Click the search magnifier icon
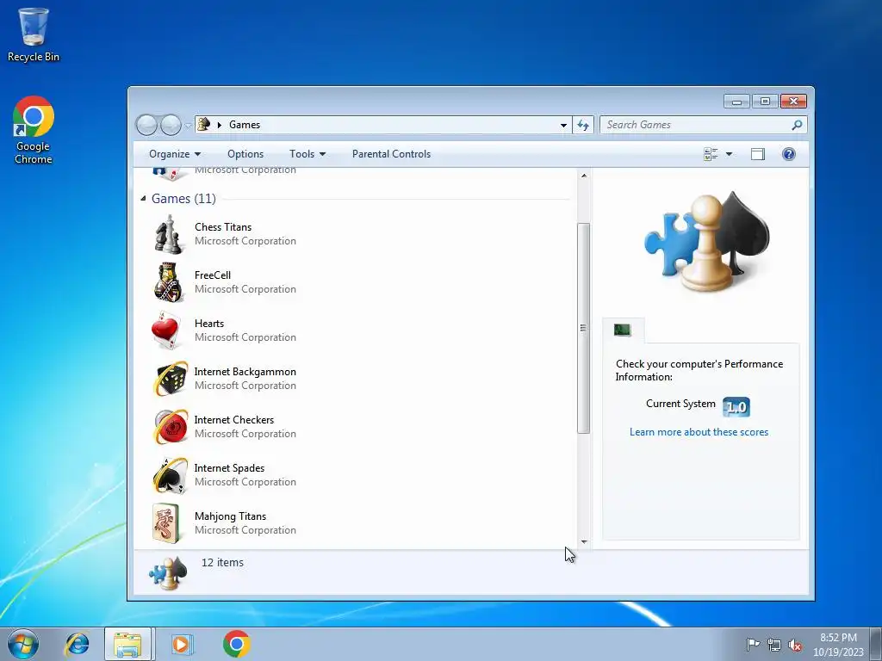 point(797,125)
